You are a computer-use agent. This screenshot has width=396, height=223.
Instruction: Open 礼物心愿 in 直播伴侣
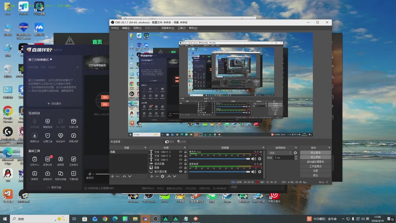[x=73, y=123]
